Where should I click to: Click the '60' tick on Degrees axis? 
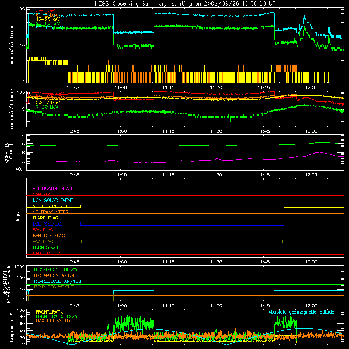[x=23, y=323]
